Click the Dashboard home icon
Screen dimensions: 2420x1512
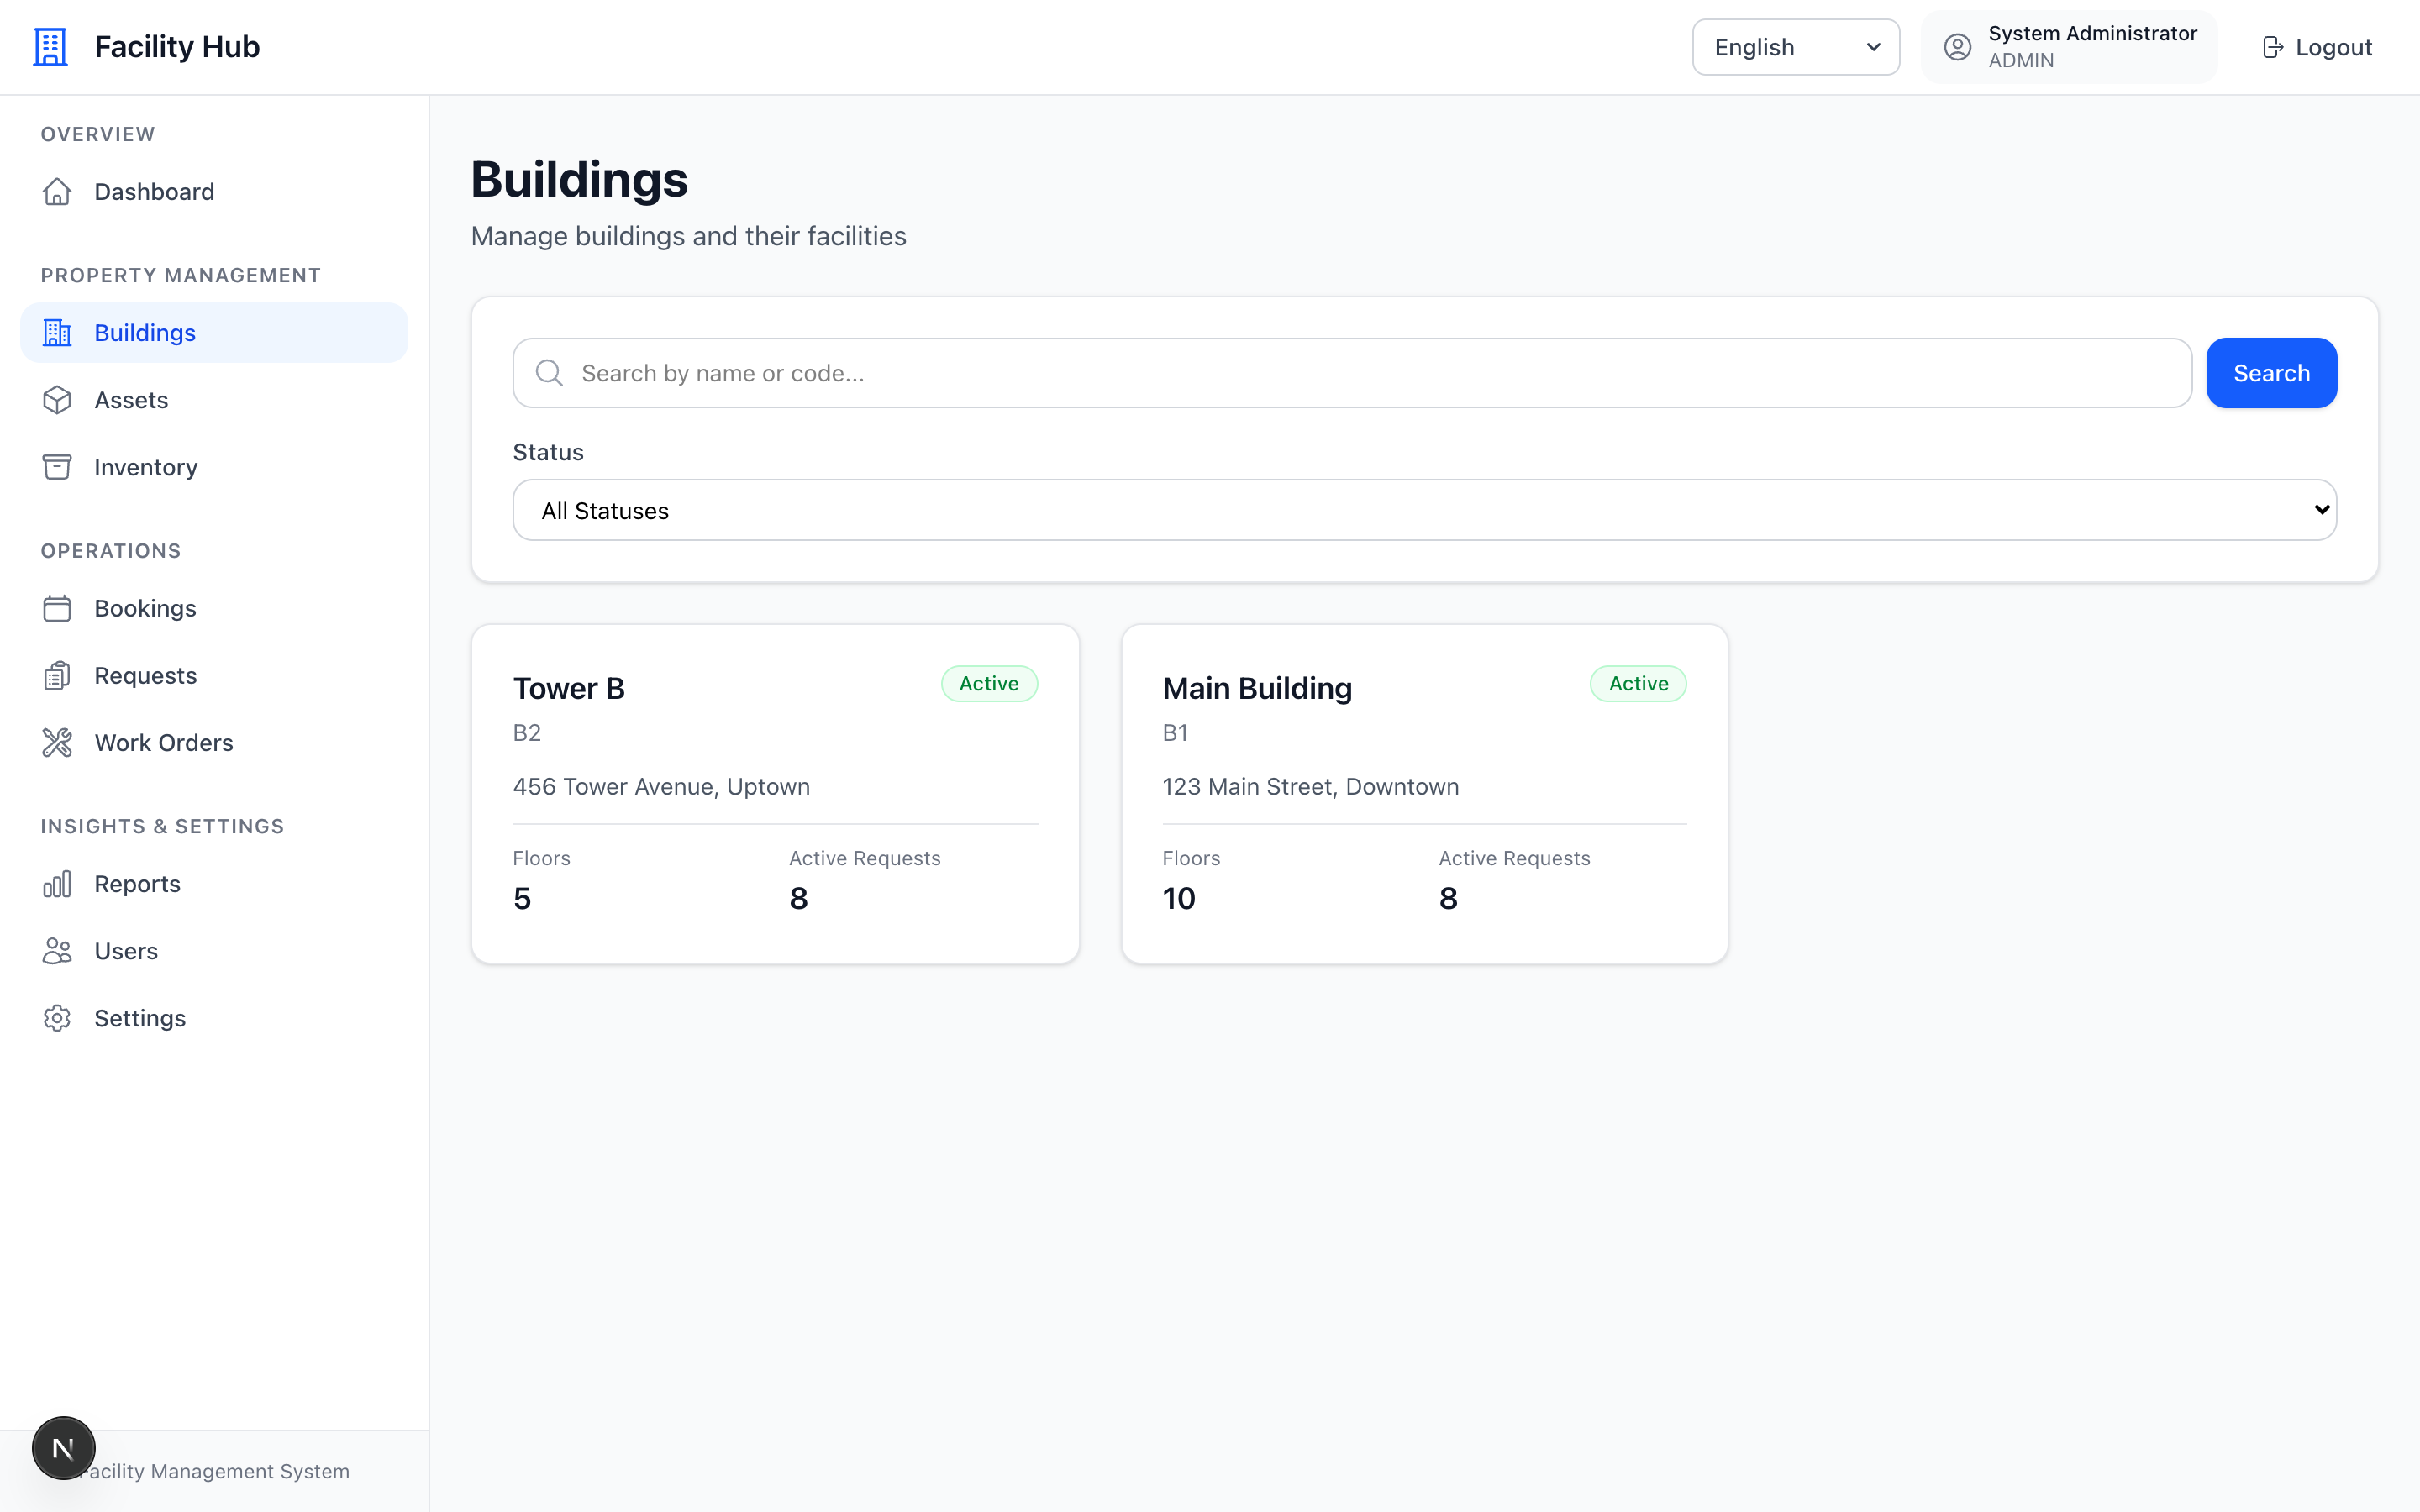[x=57, y=191]
